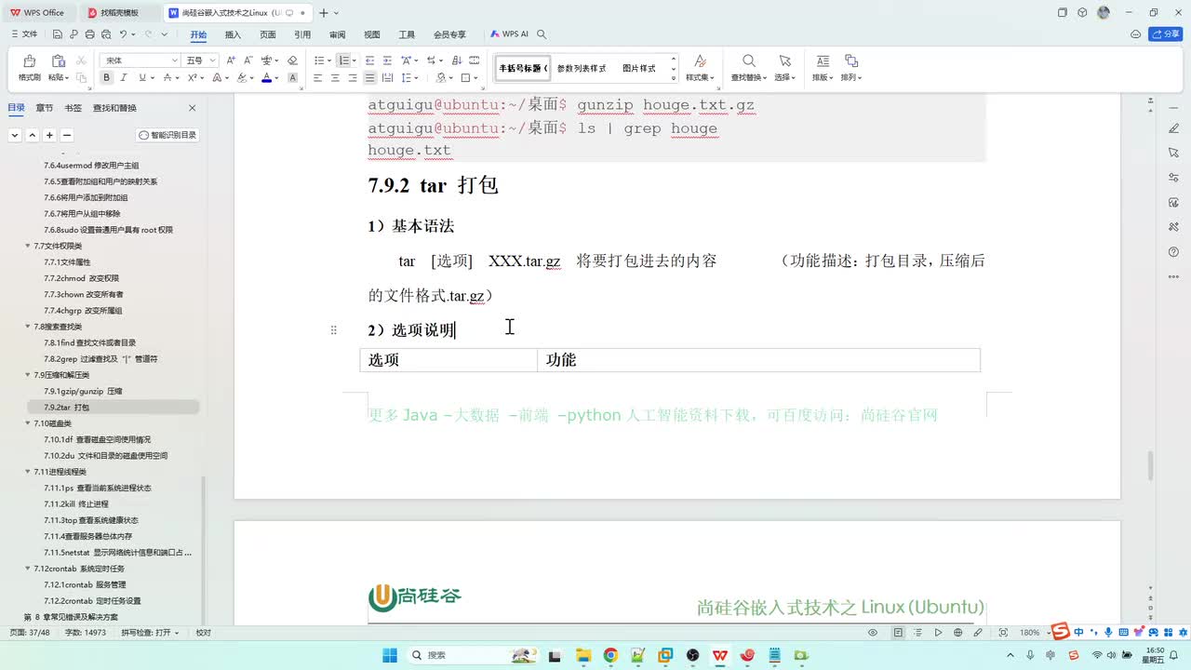The width and height of the screenshot is (1191, 670).
Task: Click the Cut scissors icon
Action: tap(81, 60)
